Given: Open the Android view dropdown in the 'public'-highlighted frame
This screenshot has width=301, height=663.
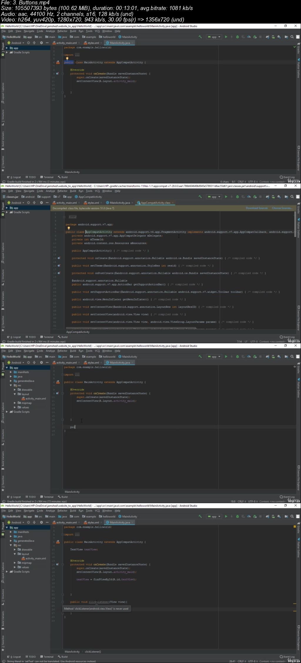Looking at the screenshot, I should [x=16, y=43].
